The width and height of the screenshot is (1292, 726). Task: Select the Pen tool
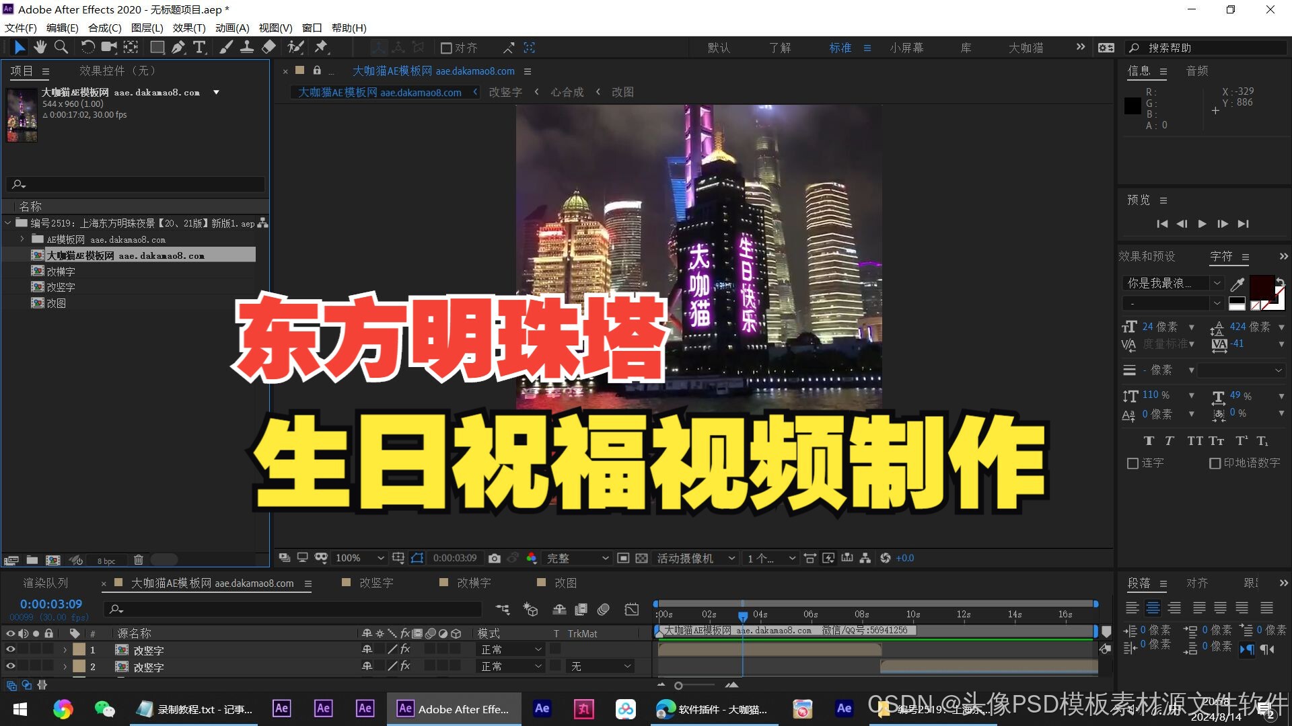pos(178,47)
